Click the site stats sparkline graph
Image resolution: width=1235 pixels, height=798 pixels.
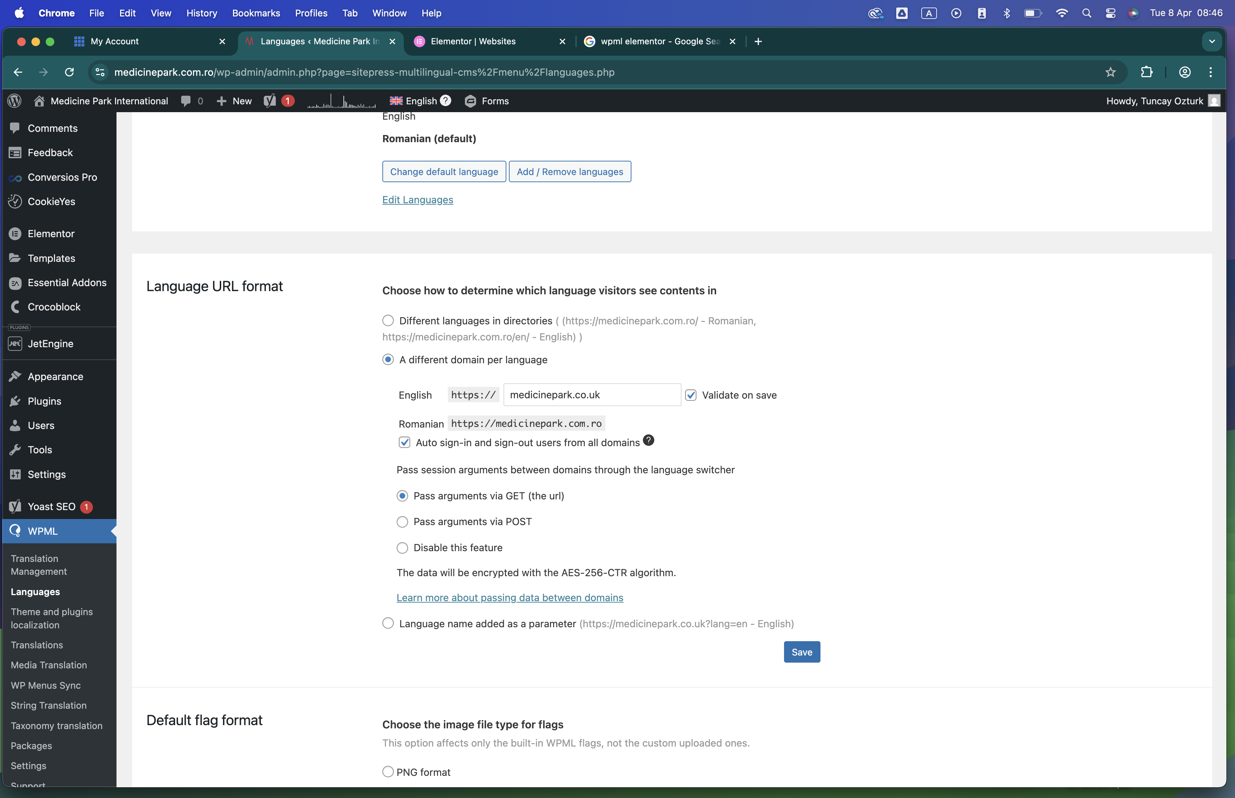342,100
